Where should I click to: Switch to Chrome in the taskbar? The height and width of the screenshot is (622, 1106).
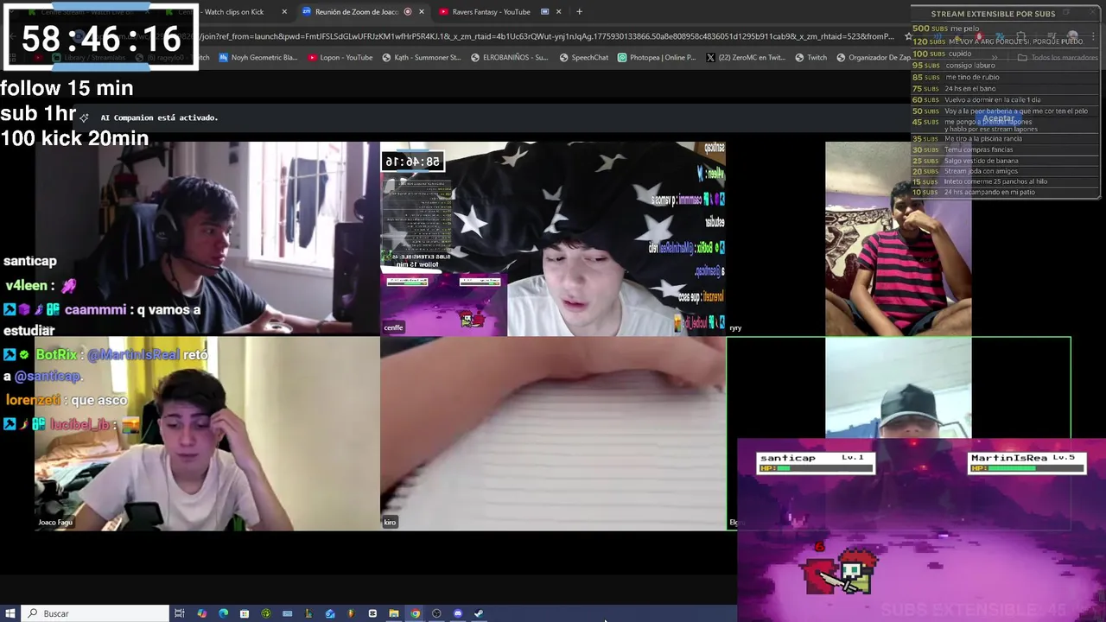(x=416, y=613)
